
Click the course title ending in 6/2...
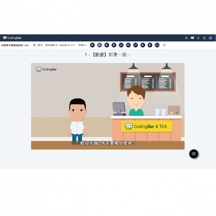click(15, 45)
